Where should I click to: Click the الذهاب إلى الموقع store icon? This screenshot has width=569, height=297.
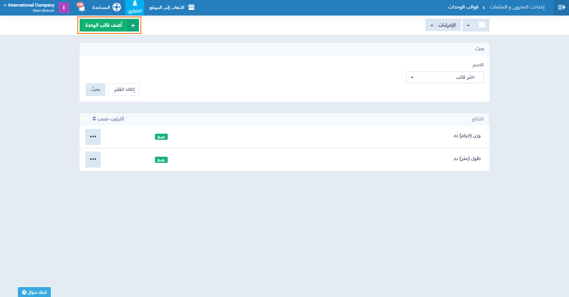(x=191, y=8)
